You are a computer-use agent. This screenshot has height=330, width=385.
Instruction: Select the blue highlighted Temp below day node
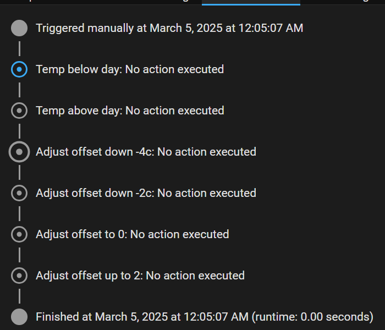pyautogui.click(x=19, y=69)
